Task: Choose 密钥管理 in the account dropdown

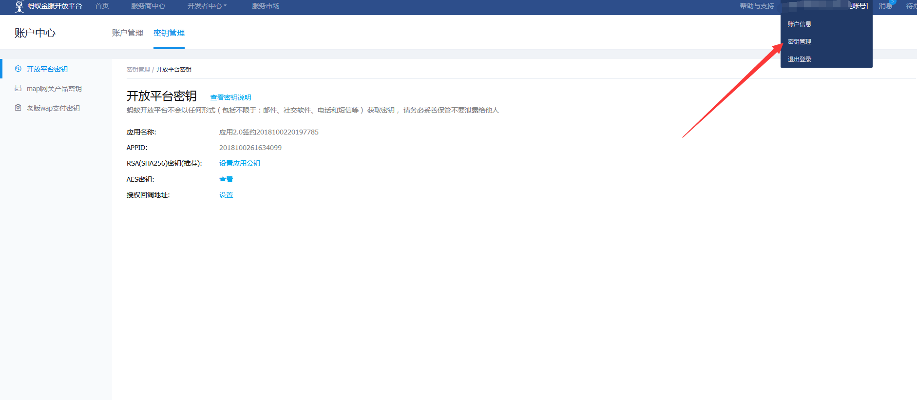Action: [x=799, y=41]
